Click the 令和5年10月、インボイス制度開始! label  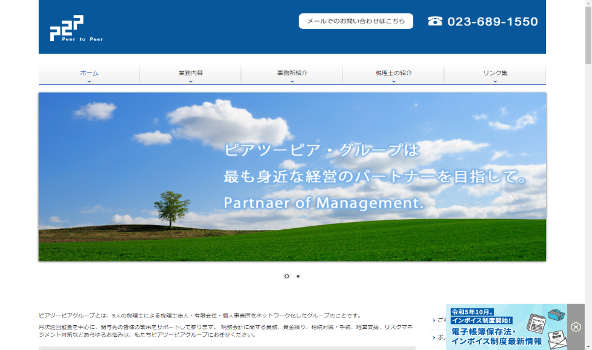click(481, 316)
